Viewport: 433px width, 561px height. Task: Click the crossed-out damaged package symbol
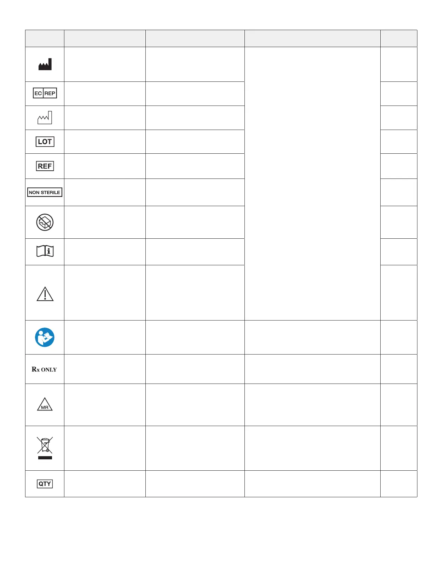[45, 222]
